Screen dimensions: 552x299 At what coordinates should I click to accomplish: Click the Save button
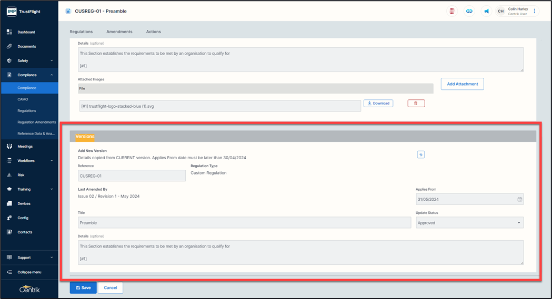click(x=83, y=287)
